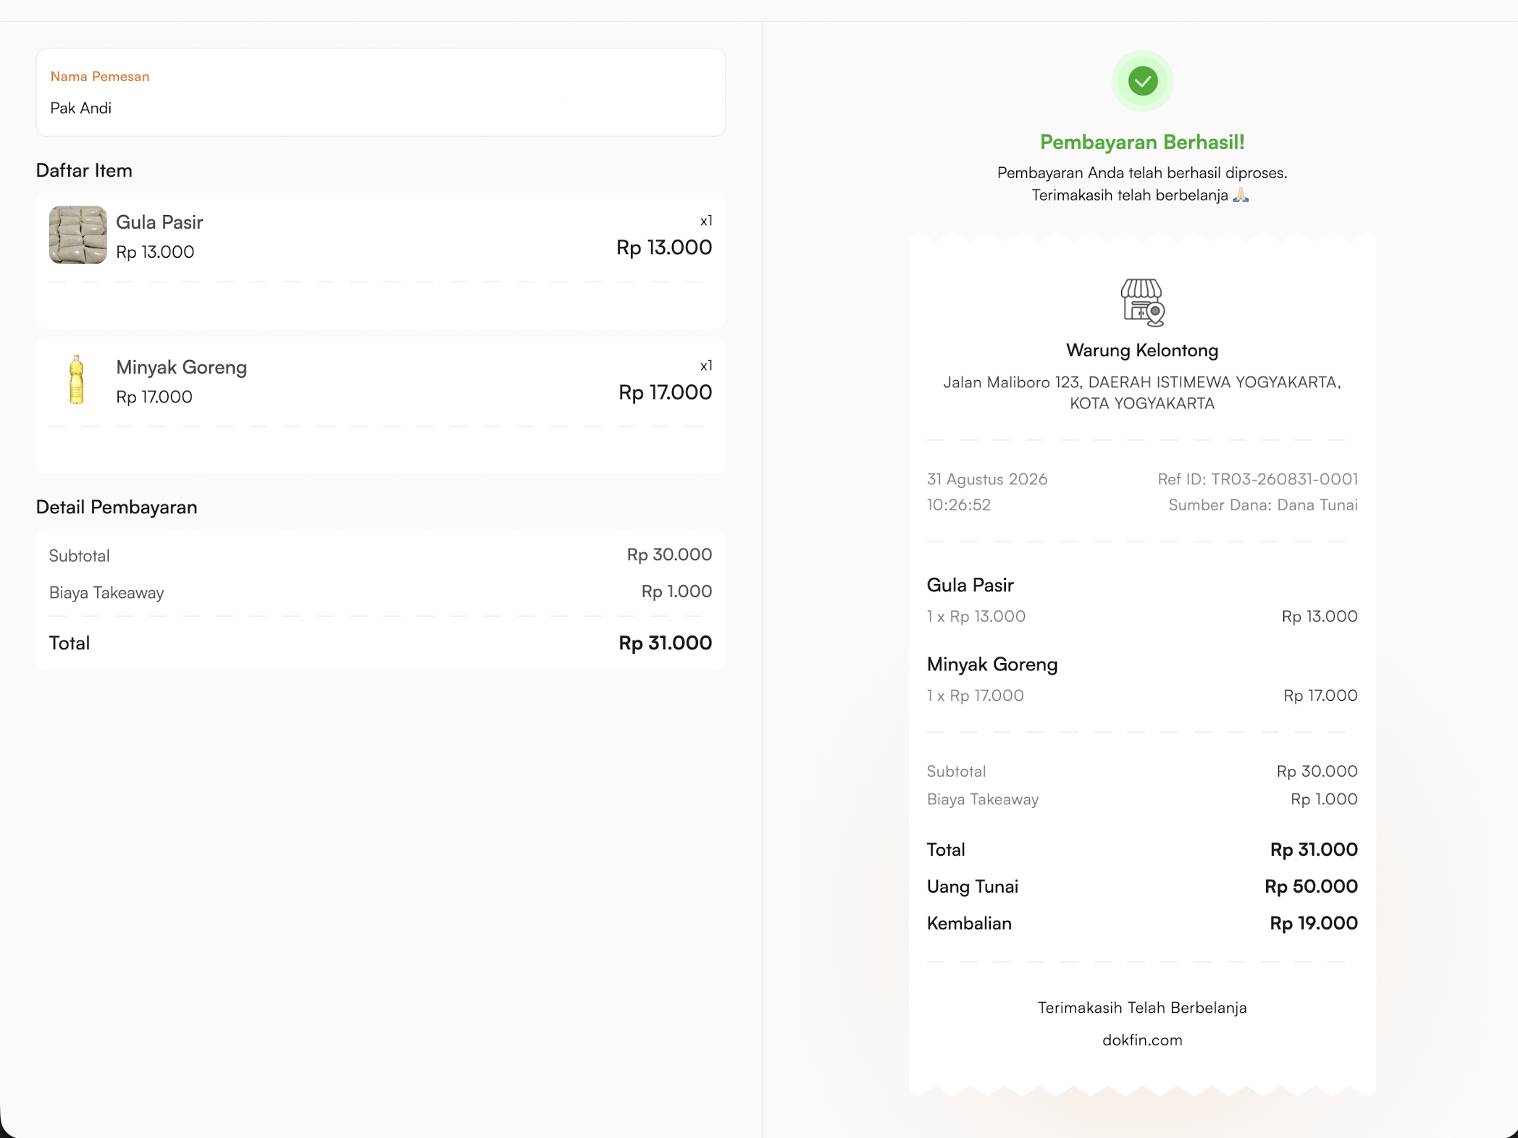Click the x1 quantity on the Gula Pasir card
Screen dimensions: 1518x1138
pos(706,221)
